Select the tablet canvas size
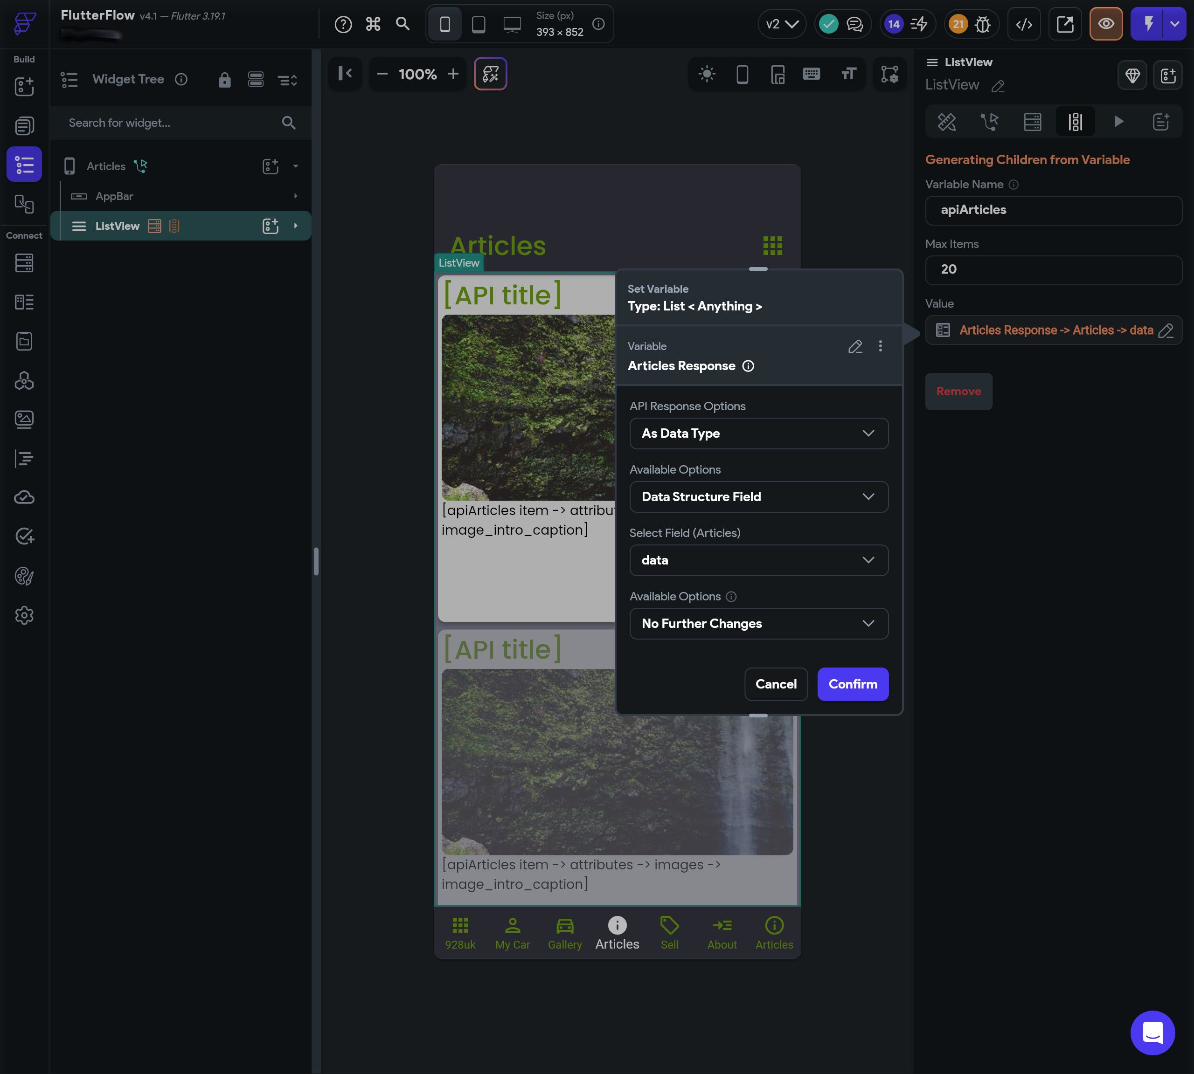The image size is (1194, 1074). 479,24
